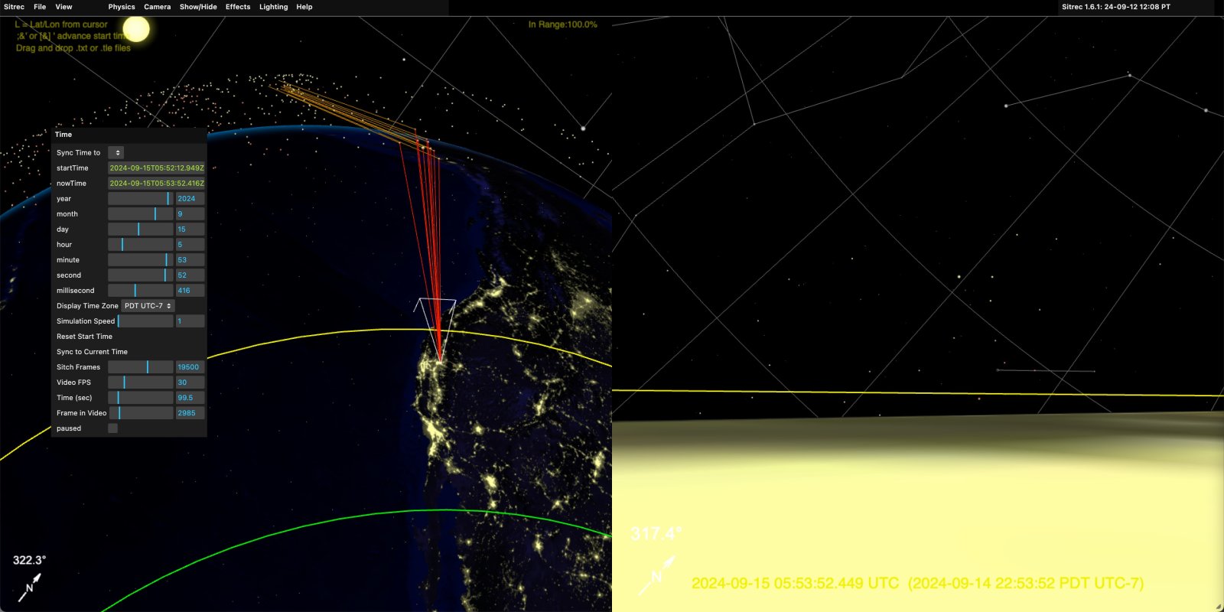Image resolution: width=1224 pixels, height=612 pixels.
Task: Open the Show/Hide menu
Action: point(198,7)
